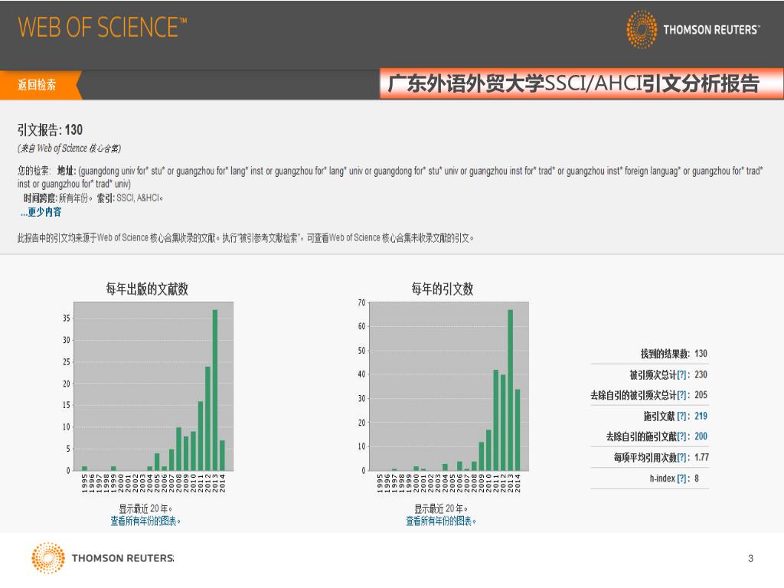Click the 时间跨度: 所有年份 text
The width and height of the screenshot is (784, 588).
point(57,198)
